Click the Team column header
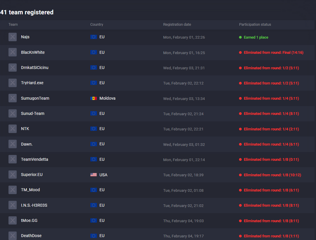Viewport: 316px width, 240px height. click(x=13, y=25)
